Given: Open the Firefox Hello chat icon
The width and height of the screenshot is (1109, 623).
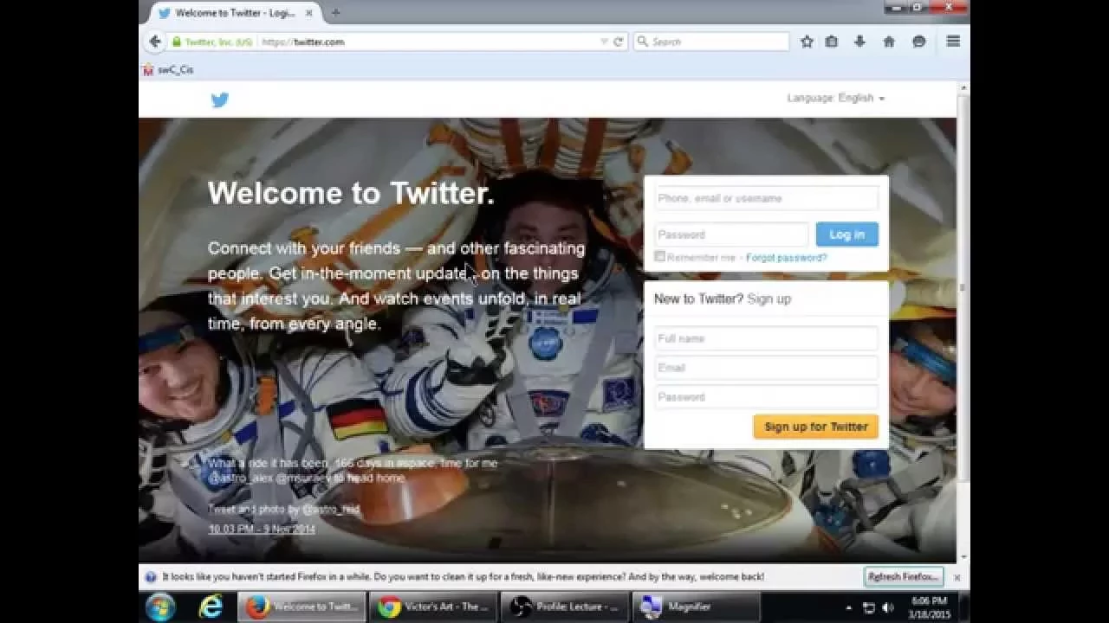Looking at the screenshot, I should click(x=919, y=42).
